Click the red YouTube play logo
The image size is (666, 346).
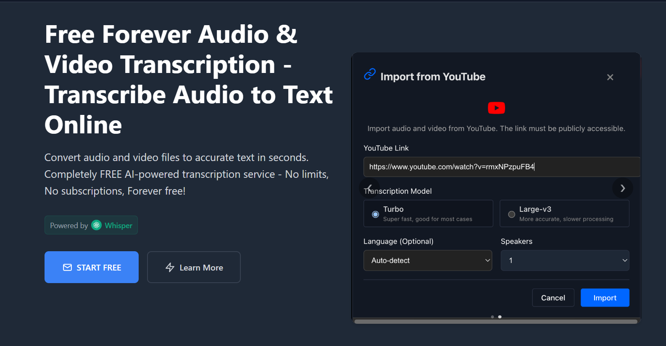coord(496,108)
